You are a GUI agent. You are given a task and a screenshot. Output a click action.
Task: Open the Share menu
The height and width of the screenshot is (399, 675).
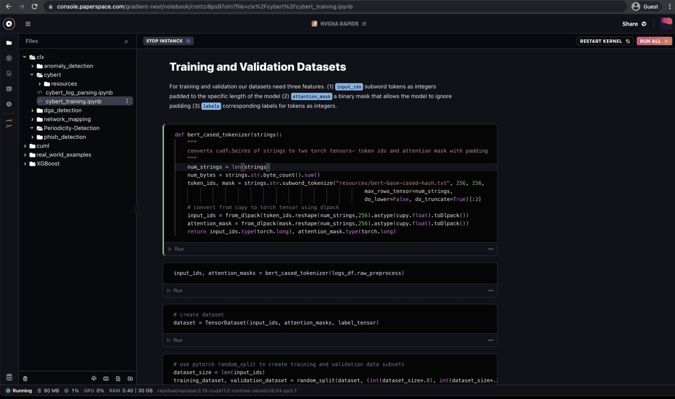634,24
